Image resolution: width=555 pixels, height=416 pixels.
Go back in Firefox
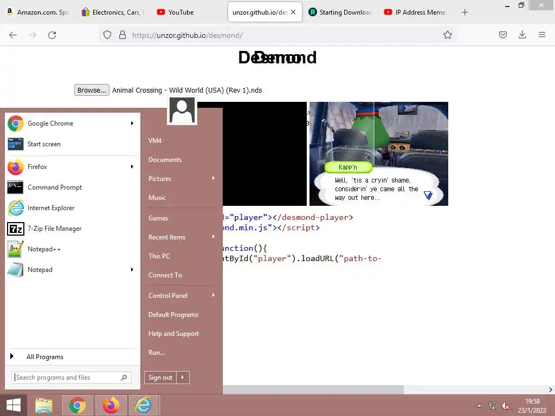coord(13,35)
